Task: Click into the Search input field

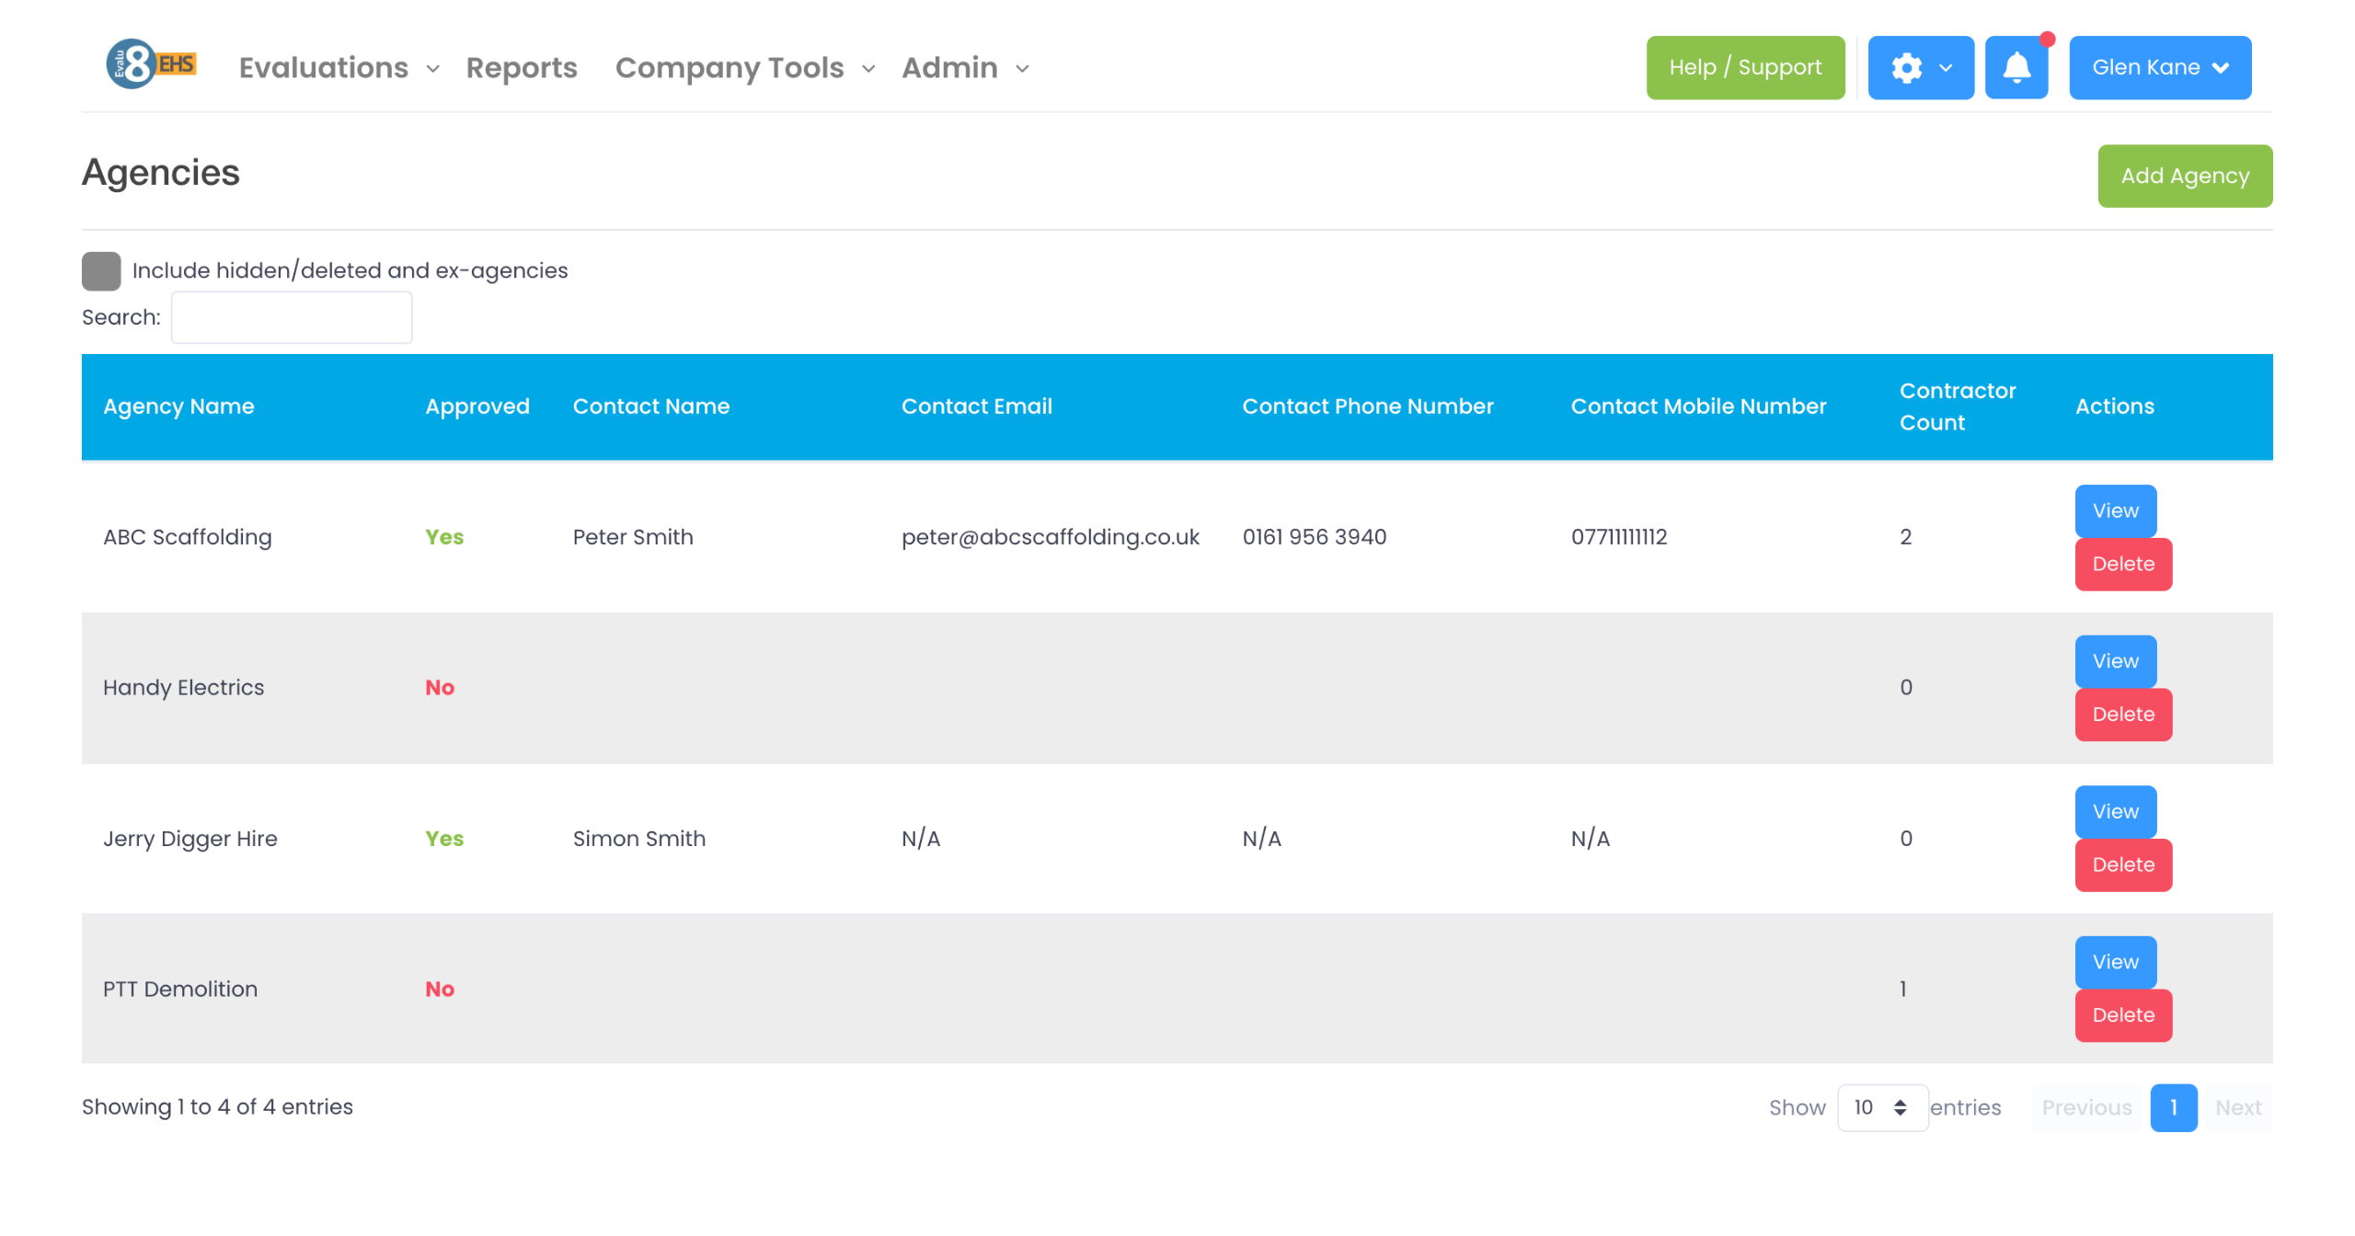Action: tap(292, 317)
